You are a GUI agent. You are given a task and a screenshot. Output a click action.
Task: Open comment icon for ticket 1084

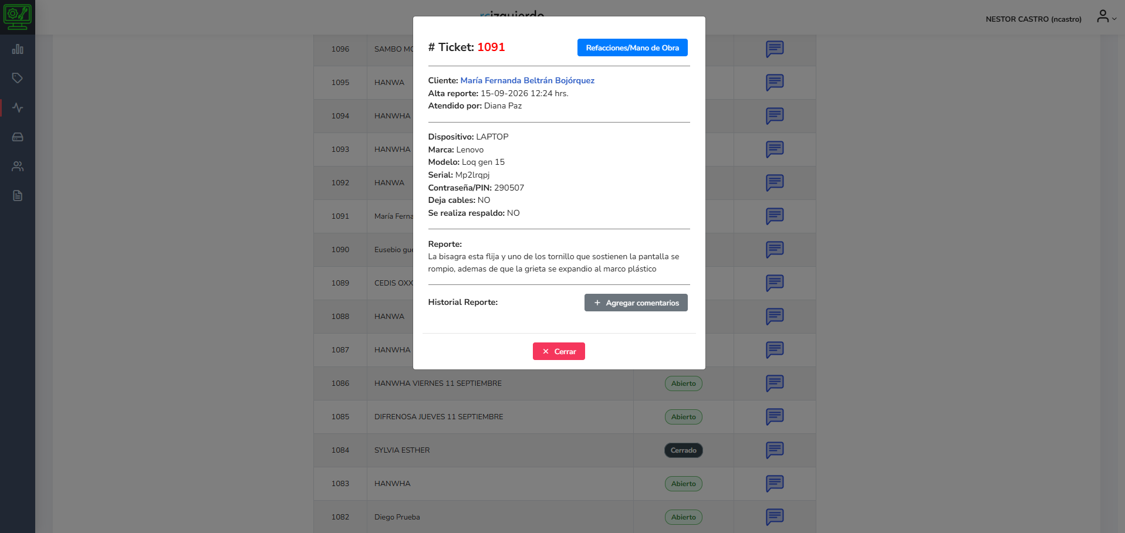[775, 450]
